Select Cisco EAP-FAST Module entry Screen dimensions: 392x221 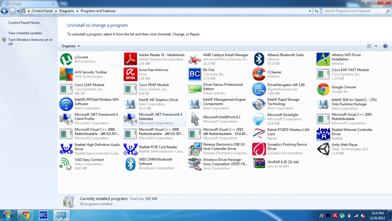348,74
